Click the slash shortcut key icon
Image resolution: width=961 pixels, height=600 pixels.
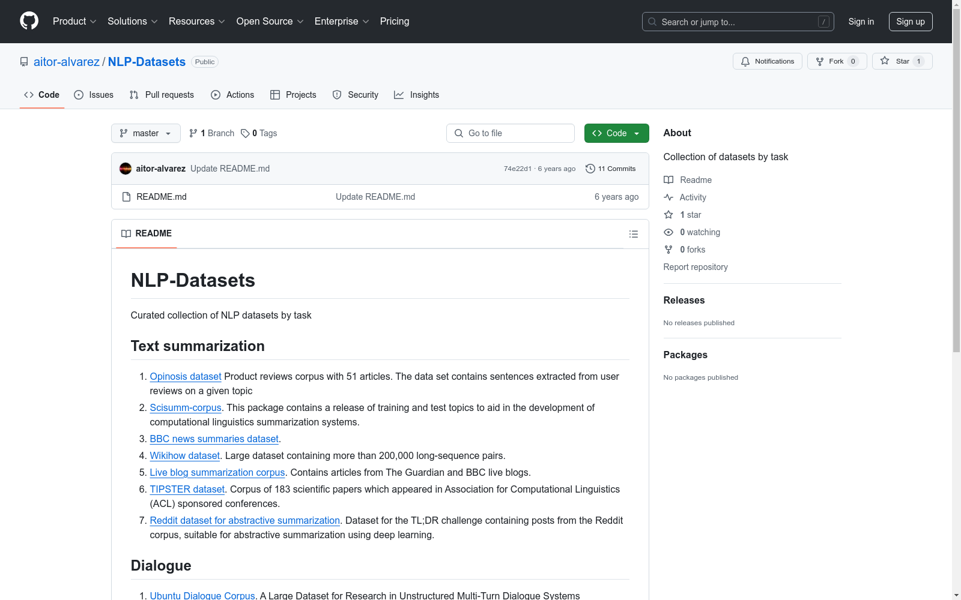[823, 22]
